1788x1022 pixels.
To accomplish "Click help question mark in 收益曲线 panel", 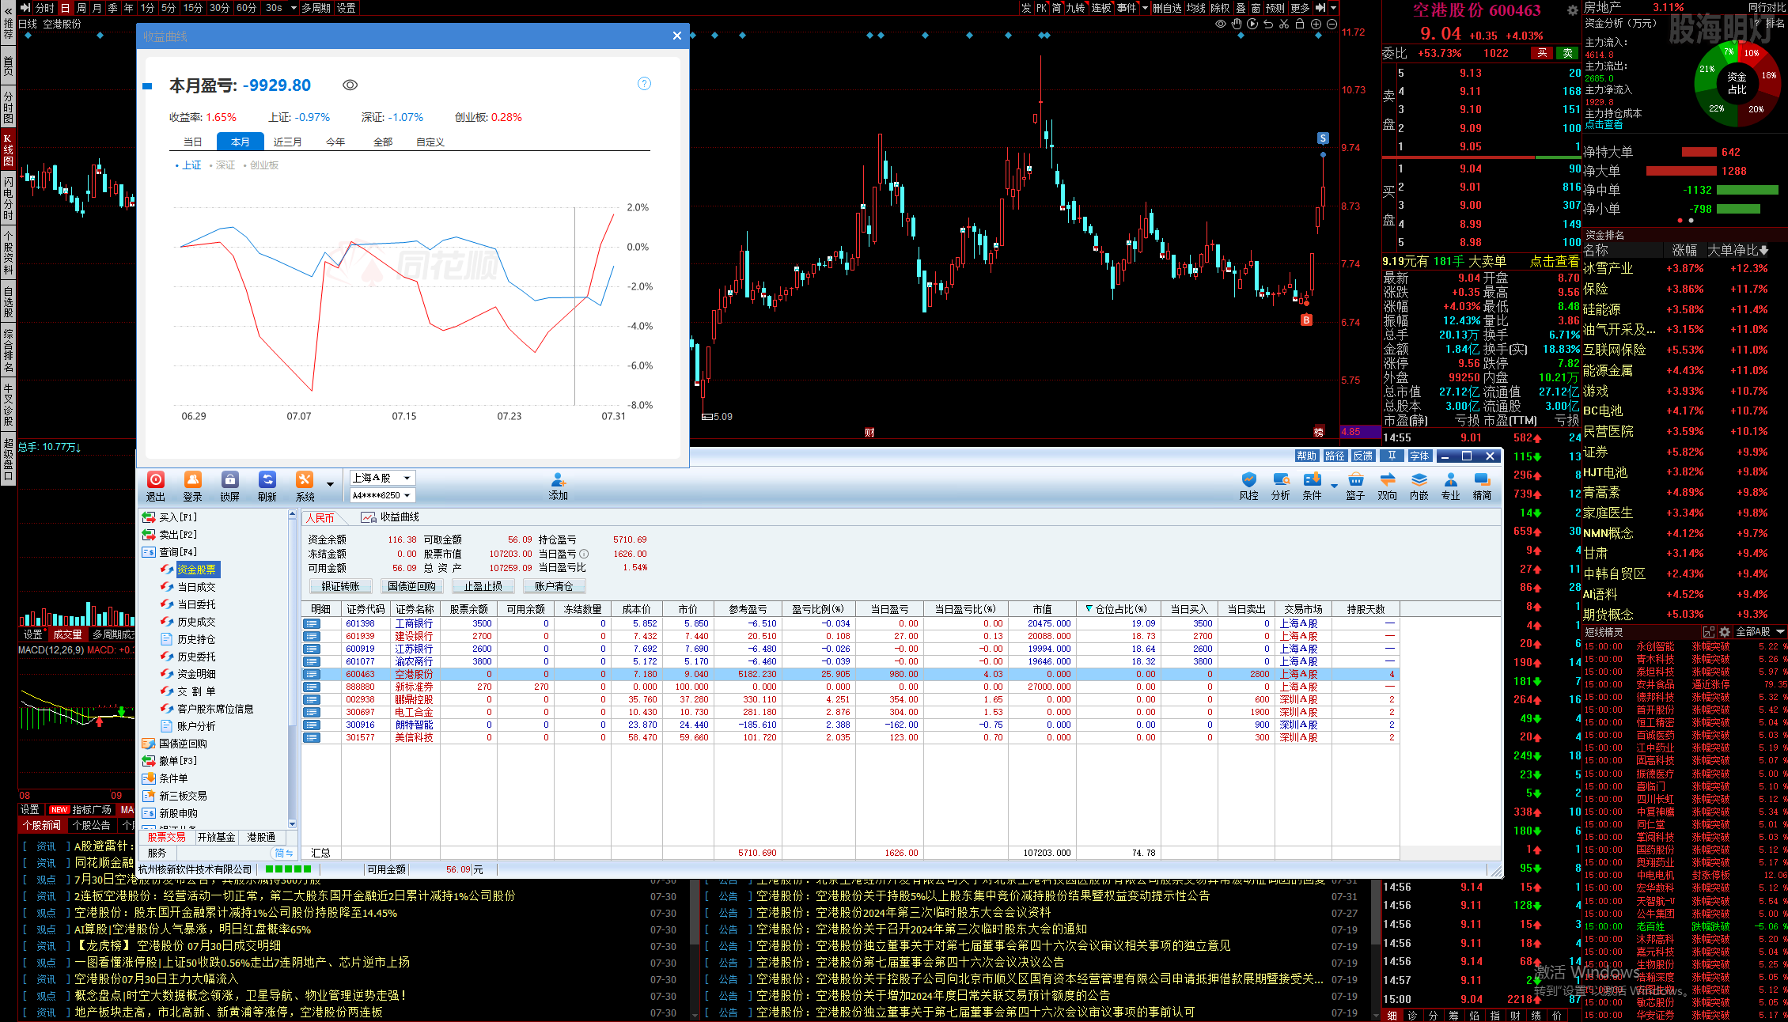I will (x=645, y=83).
